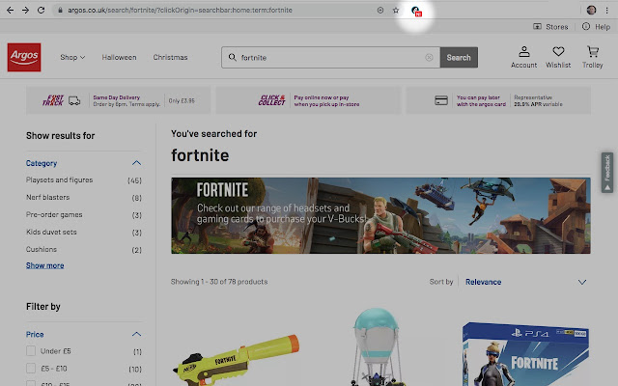Open the Fortnite headsets promo banner
The image size is (618, 386).
click(380, 215)
